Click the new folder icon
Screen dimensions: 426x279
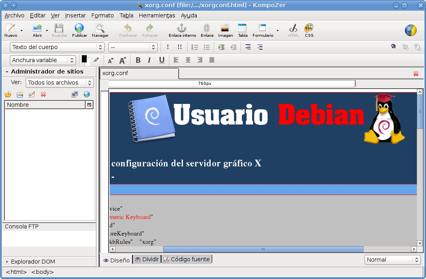tap(20, 94)
